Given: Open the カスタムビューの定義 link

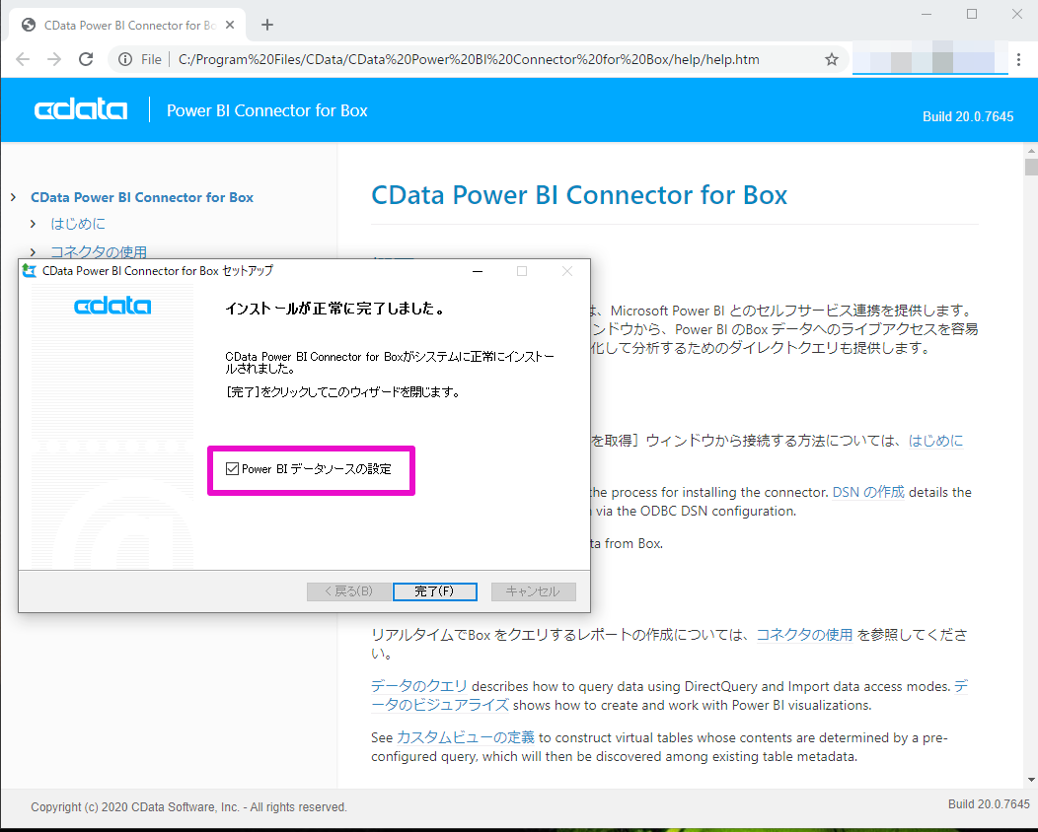Looking at the screenshot, I should tap(466, 737).
